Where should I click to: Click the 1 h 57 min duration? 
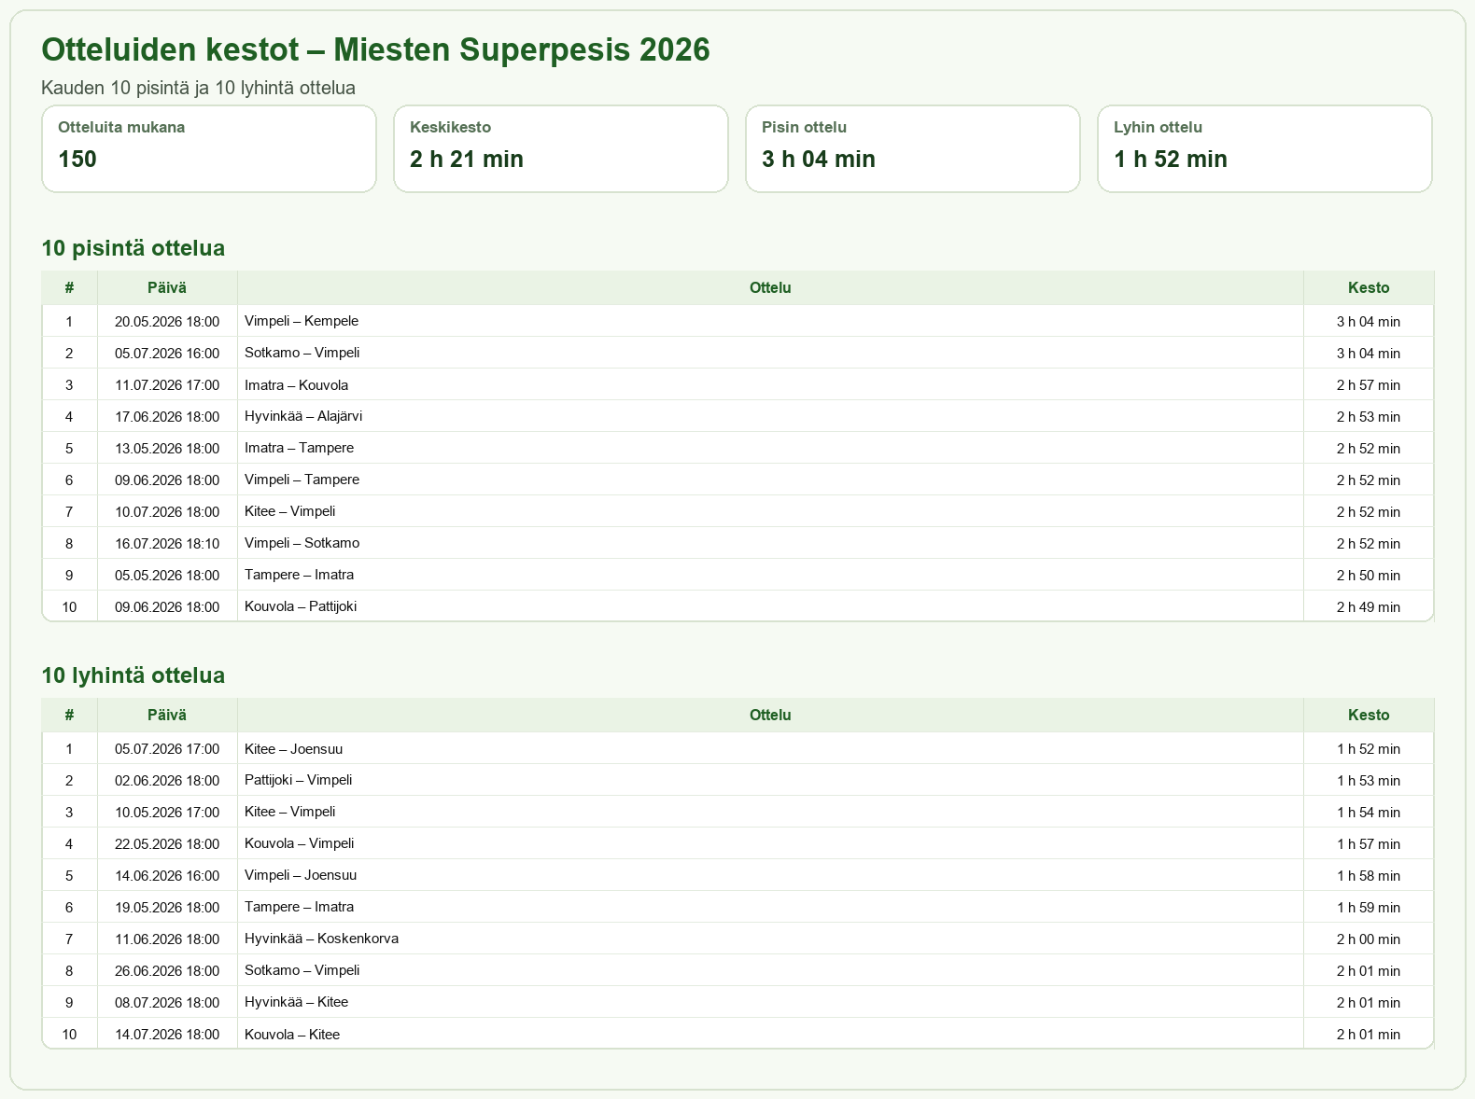[1369, 843]
